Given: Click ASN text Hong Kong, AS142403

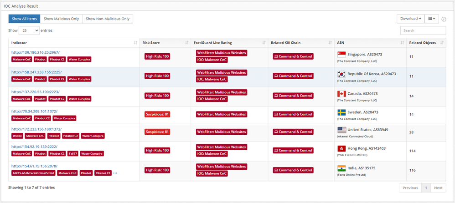Looking at the screenshot, I should coord(367,148).
